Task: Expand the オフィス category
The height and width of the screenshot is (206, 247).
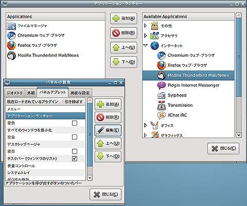Action: click(146, 125)
